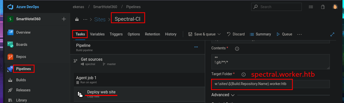The height and width of the screenshot is (103, 344).
Task: Open the marketplace shopping bag icon
Action: (323, 7)
